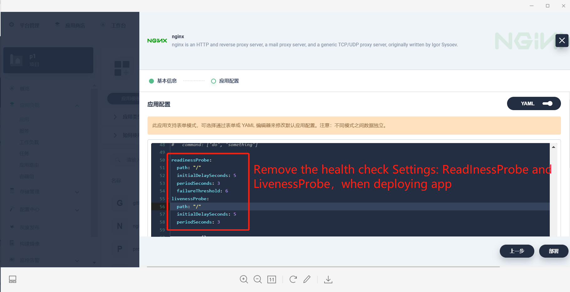Image resolution: width=570 pixels, height=292 pixels.
Task: Click the rotate image icon
Action: (x=293, y=279)
